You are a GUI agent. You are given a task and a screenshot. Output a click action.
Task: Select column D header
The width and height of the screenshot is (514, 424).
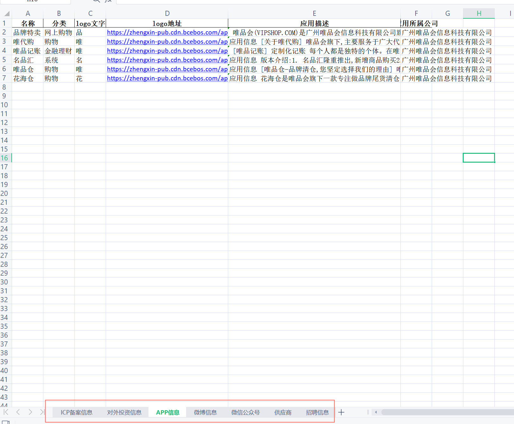click(x=167, y=13)
